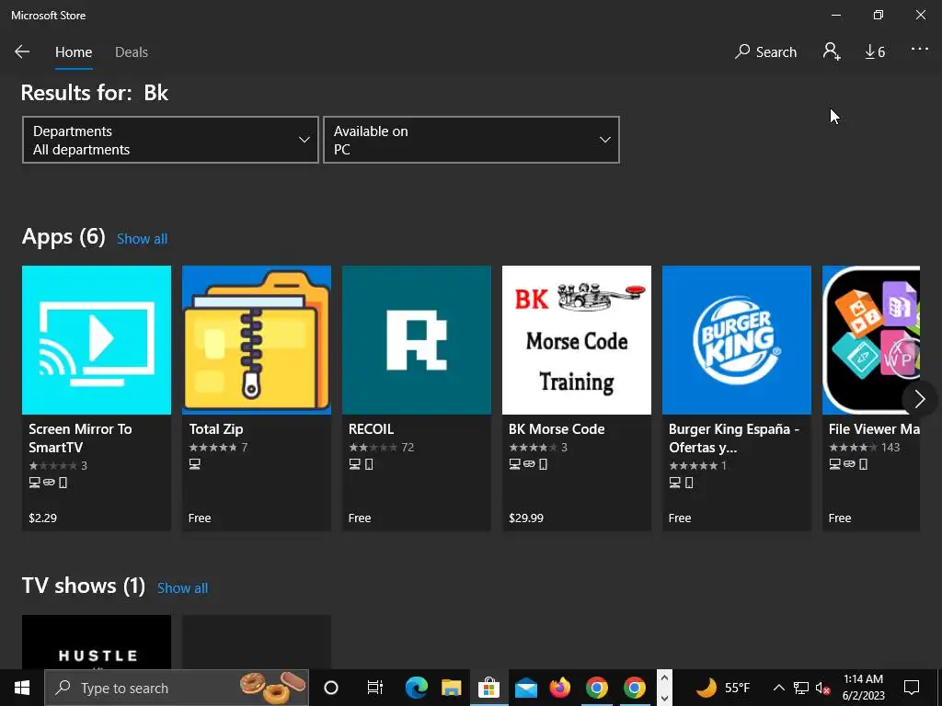
Task: Click the sign-in account icon
Action: [832, 51]
